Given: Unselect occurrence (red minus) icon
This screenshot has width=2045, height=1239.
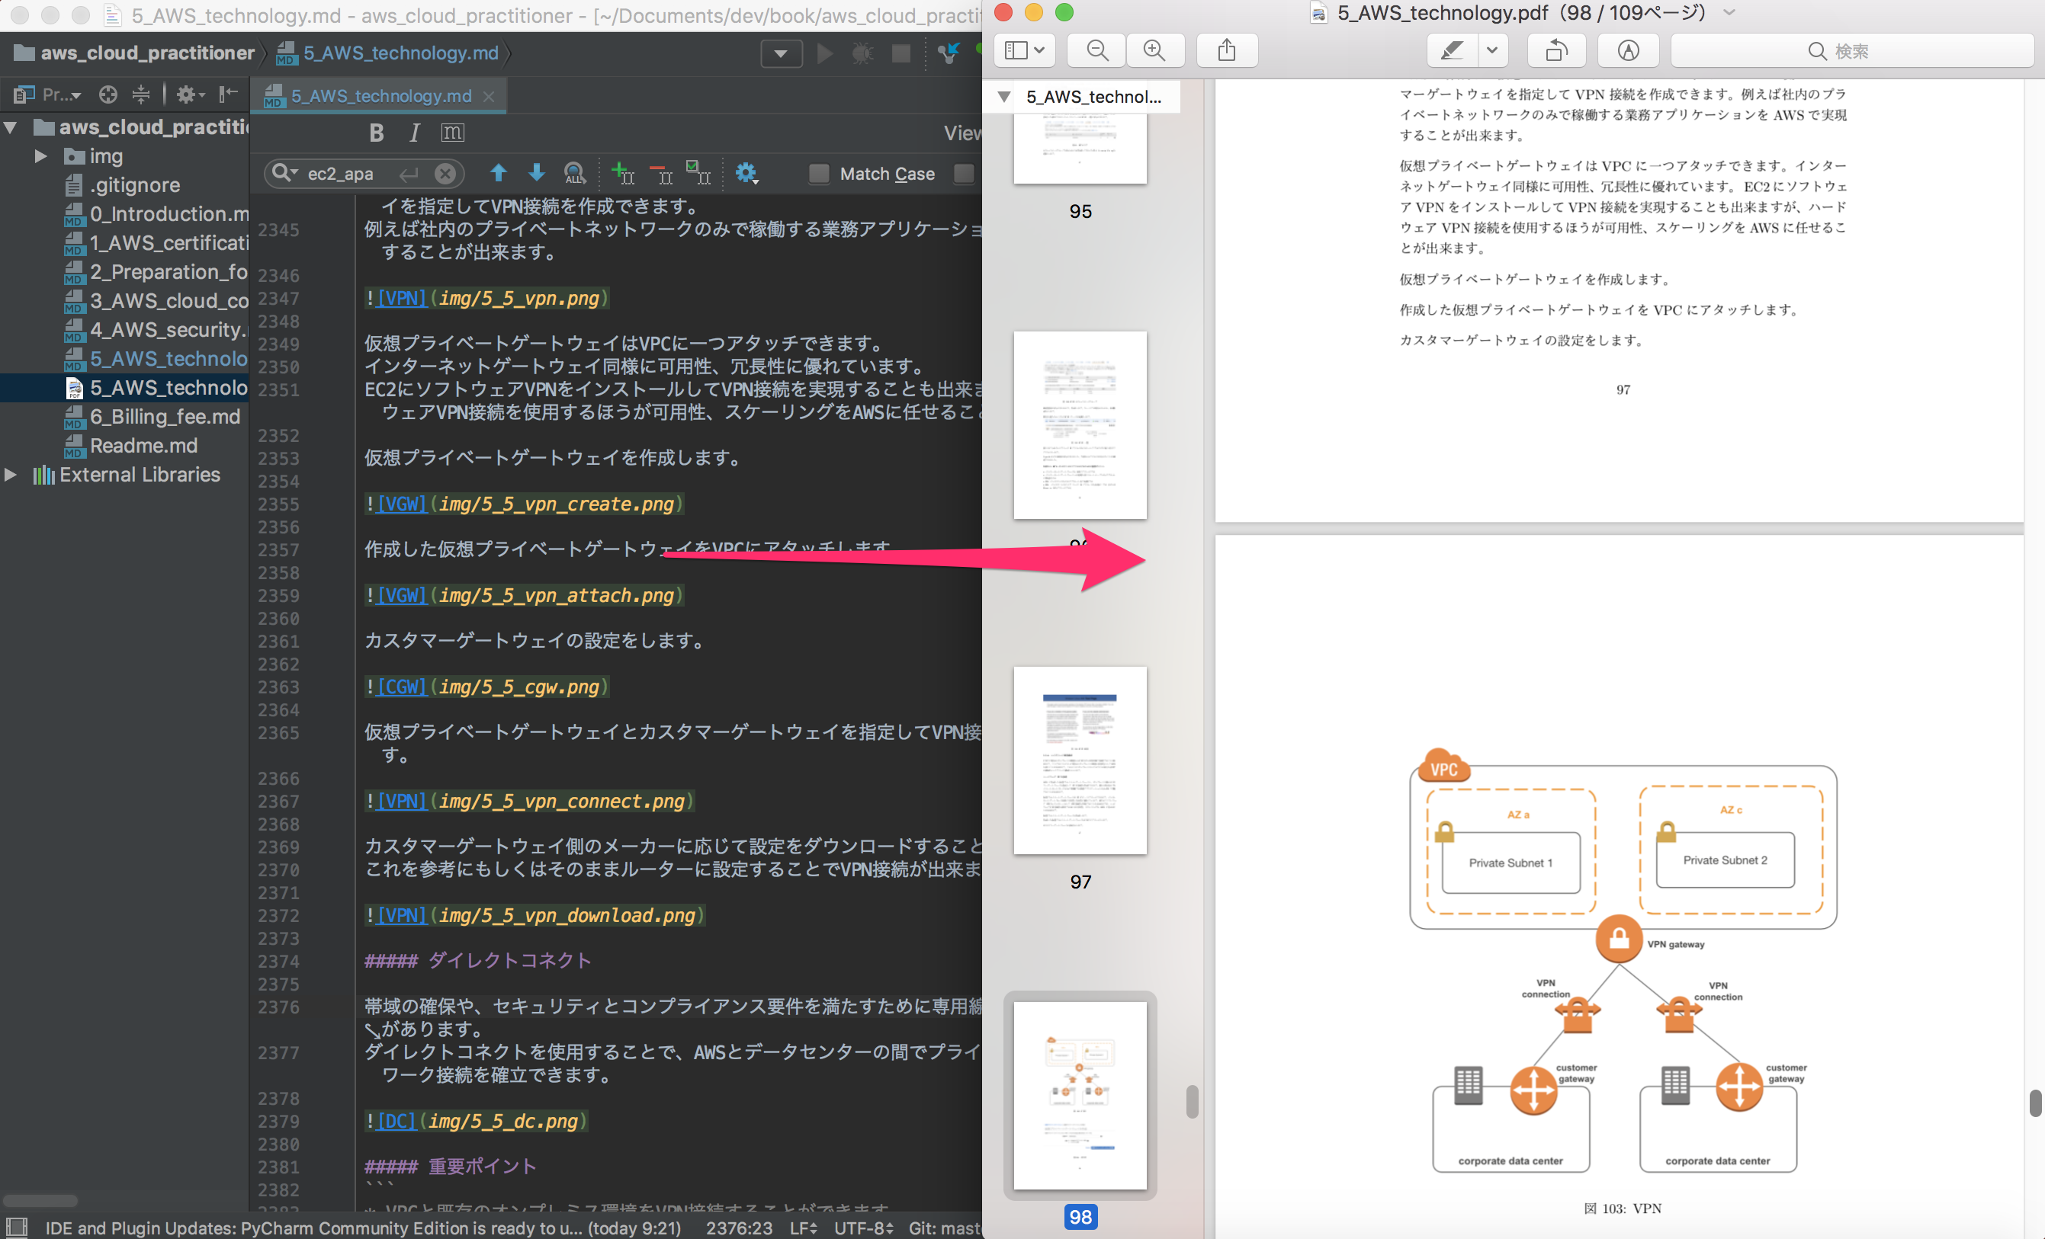Looking at the screenshot, I should [x=660, y=173].
